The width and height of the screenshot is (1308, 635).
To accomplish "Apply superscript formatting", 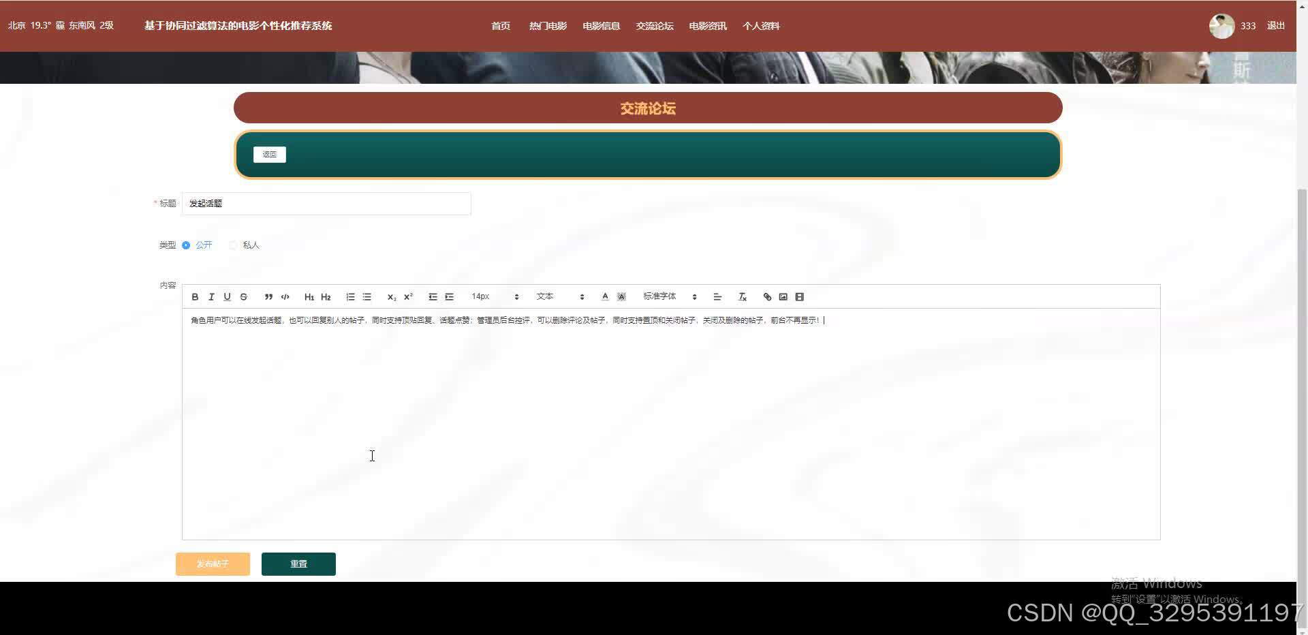I will pyautogui.click(x=408, y=297).
